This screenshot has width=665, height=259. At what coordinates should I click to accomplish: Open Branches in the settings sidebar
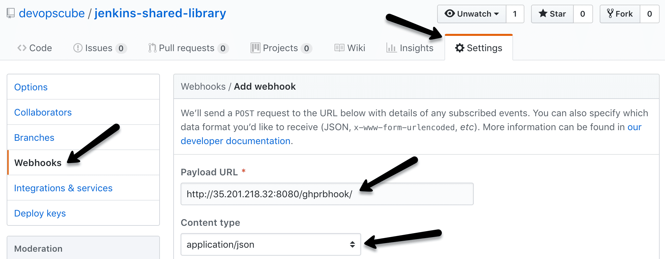click(83, 137)
